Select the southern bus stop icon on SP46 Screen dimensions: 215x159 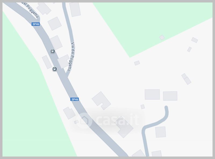[x=55, y=69]
